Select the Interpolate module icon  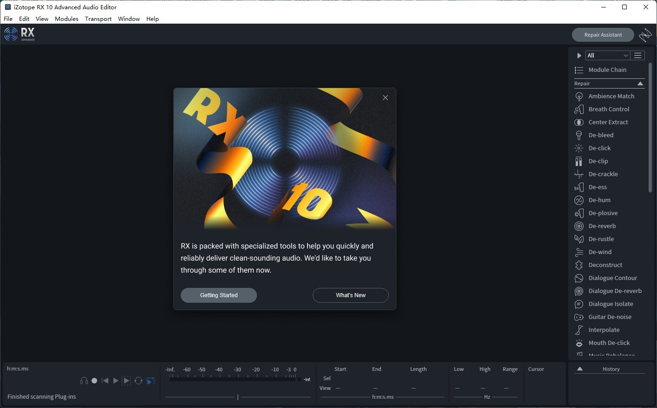[579, 330]
